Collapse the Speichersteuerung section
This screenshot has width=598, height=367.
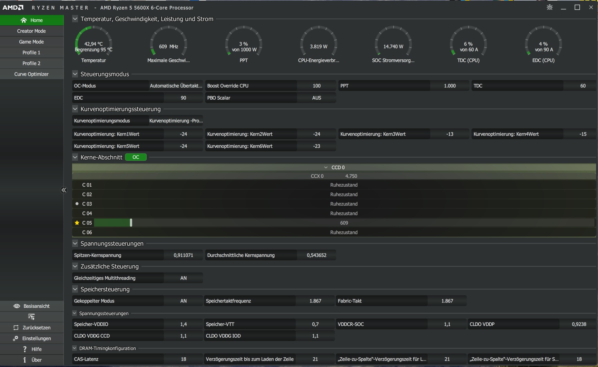coord(75,289)
